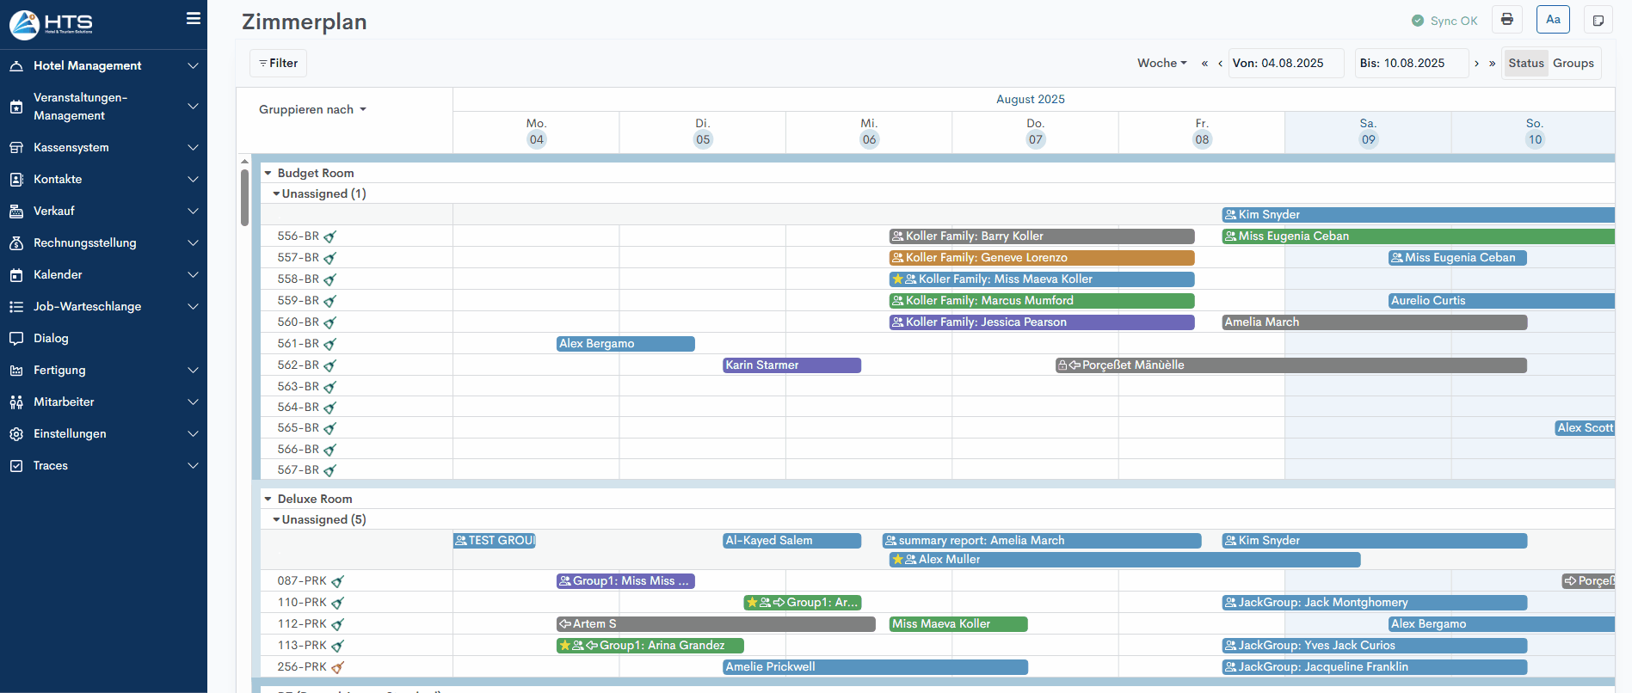This screenshot has width=1632, height=693.
Task: Click cleaning status icon for room 556-BR
Action: pos(329,236)
